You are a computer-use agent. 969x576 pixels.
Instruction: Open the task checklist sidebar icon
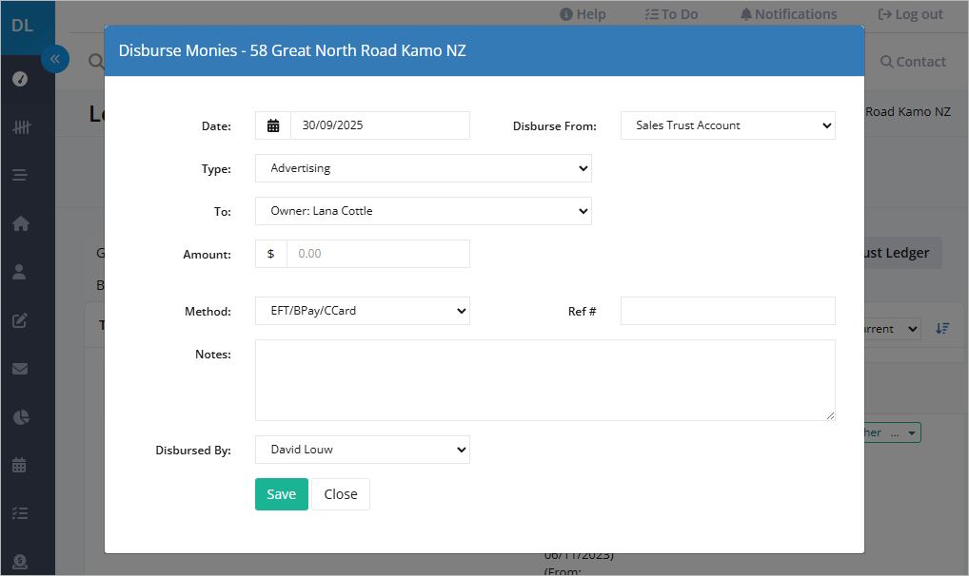pyautogui.click(x=20, y=513)
